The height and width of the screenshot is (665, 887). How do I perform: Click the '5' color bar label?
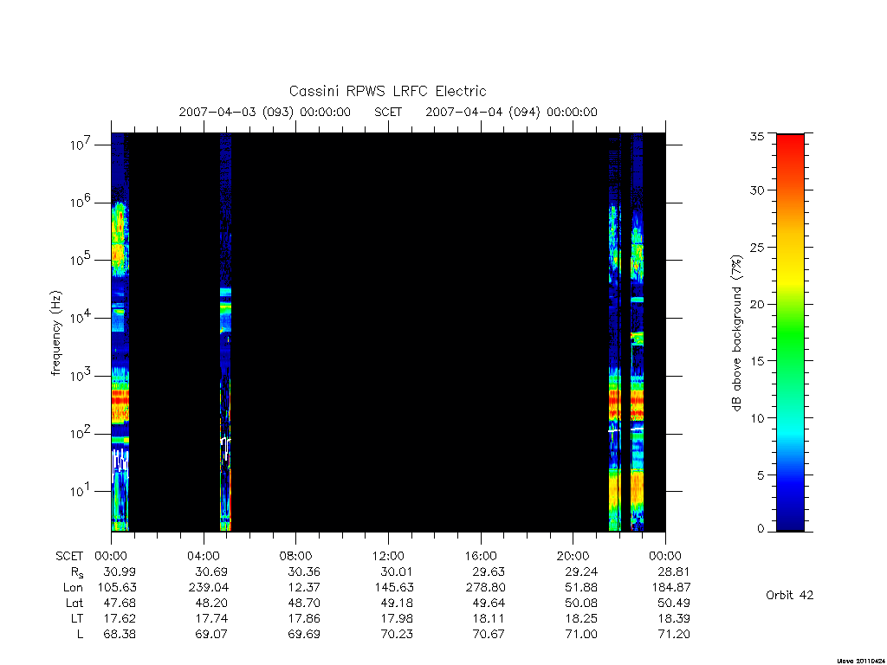coord(761,475)
